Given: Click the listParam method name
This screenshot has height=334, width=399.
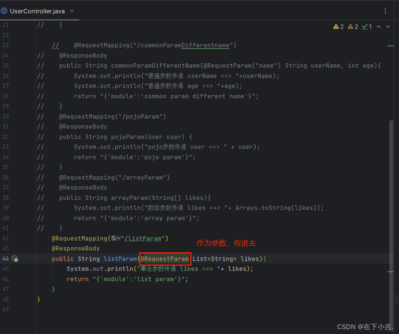Looking at the screenshot, I should 120,259.
